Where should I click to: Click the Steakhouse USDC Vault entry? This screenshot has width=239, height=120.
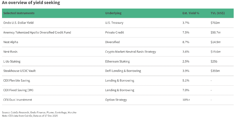click(x=19, y=71)
